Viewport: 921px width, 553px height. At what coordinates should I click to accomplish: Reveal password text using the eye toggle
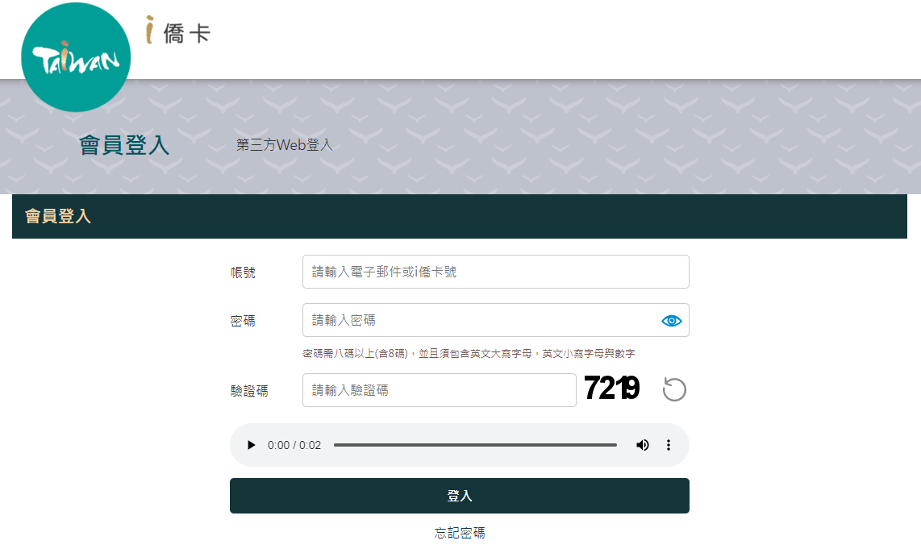(671, 320)
